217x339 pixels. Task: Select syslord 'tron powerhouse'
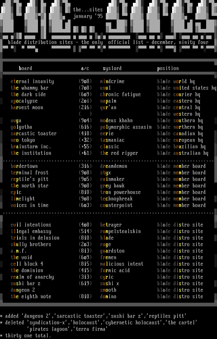pos(120,192)
